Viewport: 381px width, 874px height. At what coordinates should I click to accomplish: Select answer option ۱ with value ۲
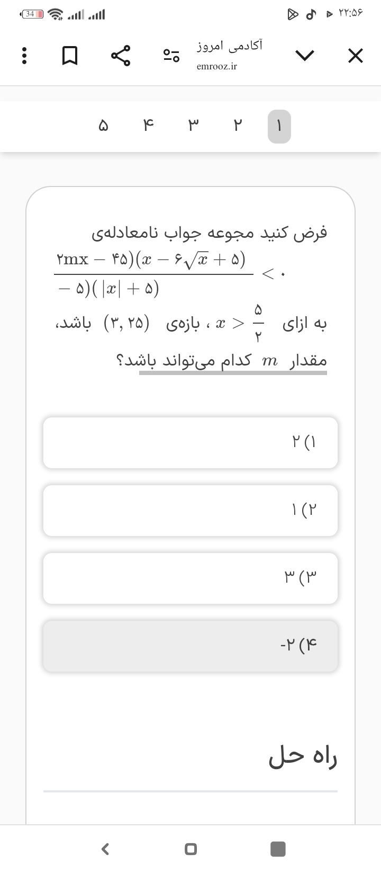[190, 442]
